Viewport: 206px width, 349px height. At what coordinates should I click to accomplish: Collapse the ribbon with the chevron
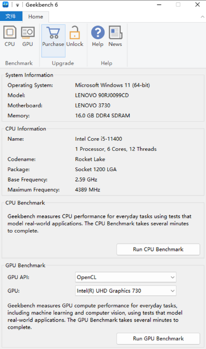coord(202,17)
